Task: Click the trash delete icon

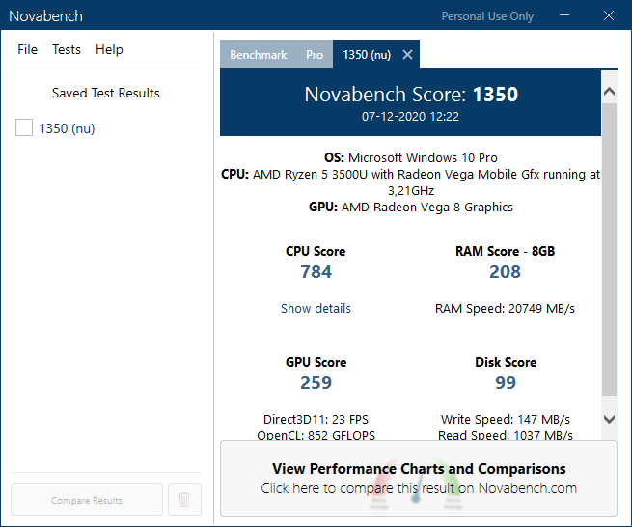Action: 184,500
